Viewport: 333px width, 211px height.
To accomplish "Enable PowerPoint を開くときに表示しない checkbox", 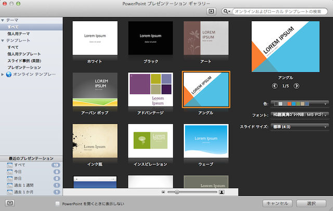I will (57, 204).
